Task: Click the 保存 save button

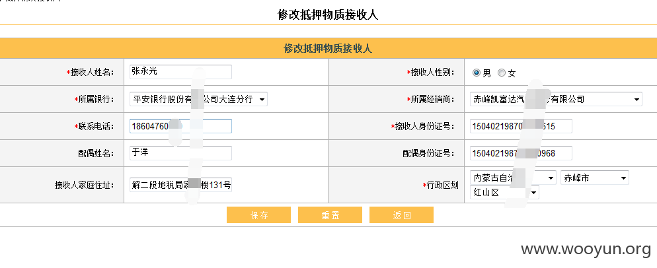Action: point(258,215)
